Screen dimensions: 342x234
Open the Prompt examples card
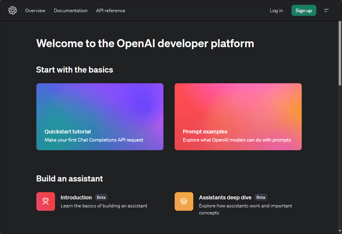pos(238,116)
